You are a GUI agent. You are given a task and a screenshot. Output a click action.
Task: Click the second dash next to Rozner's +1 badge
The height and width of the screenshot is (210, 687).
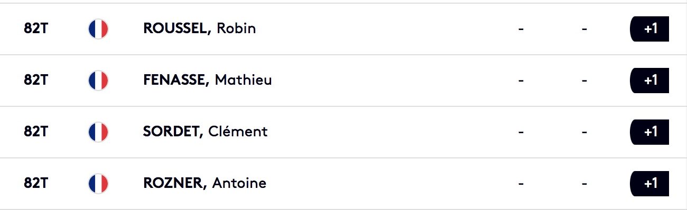584,183
